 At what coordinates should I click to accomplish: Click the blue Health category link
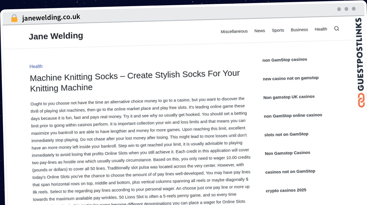[36, 66]
